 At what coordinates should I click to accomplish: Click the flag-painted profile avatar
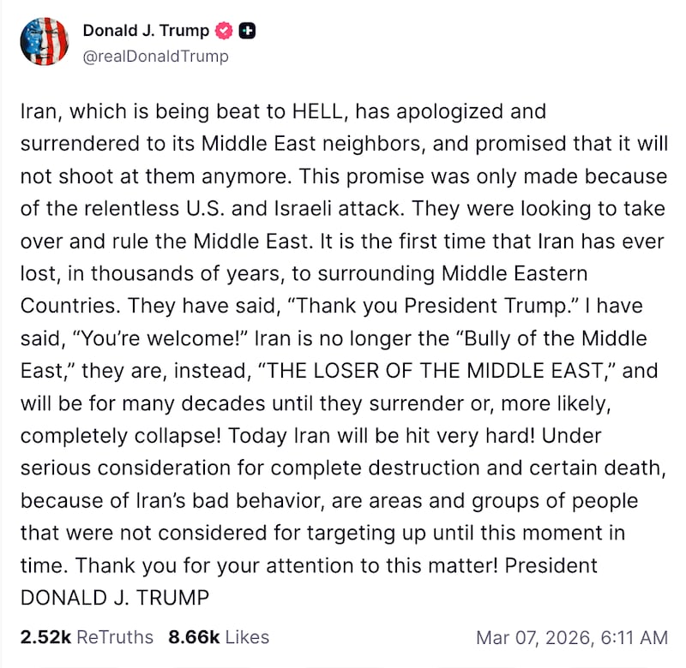tap(44, 40)
